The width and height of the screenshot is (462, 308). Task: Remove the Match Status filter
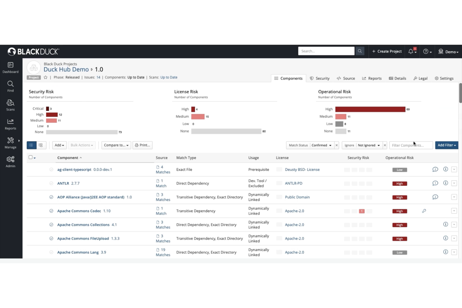click(337, 145)
